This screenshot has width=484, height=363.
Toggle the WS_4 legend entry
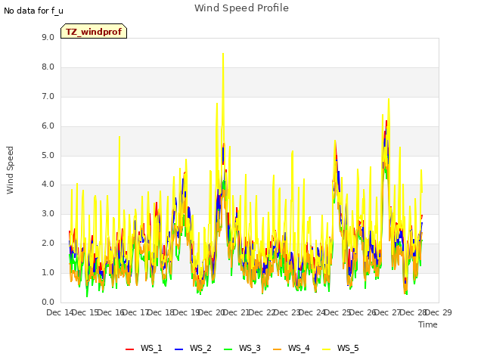[x=291, y=348]
